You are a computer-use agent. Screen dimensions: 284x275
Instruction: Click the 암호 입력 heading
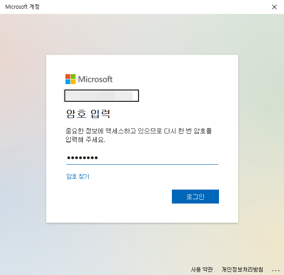pos(88,114)
